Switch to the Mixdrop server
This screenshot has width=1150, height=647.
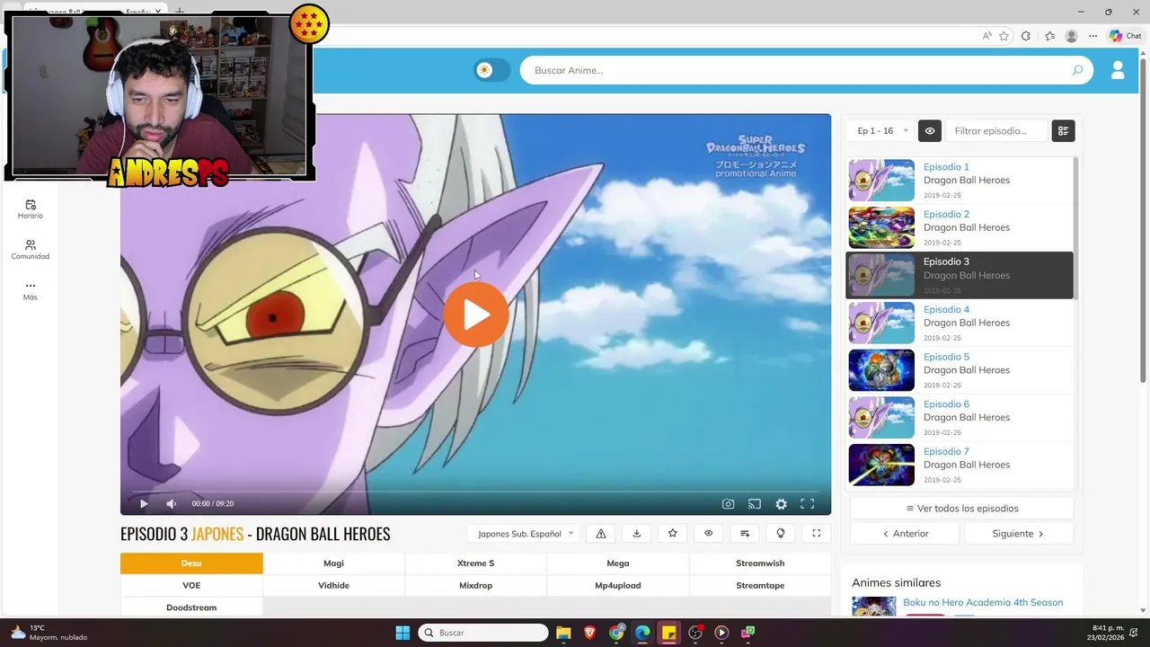[475, 586]
